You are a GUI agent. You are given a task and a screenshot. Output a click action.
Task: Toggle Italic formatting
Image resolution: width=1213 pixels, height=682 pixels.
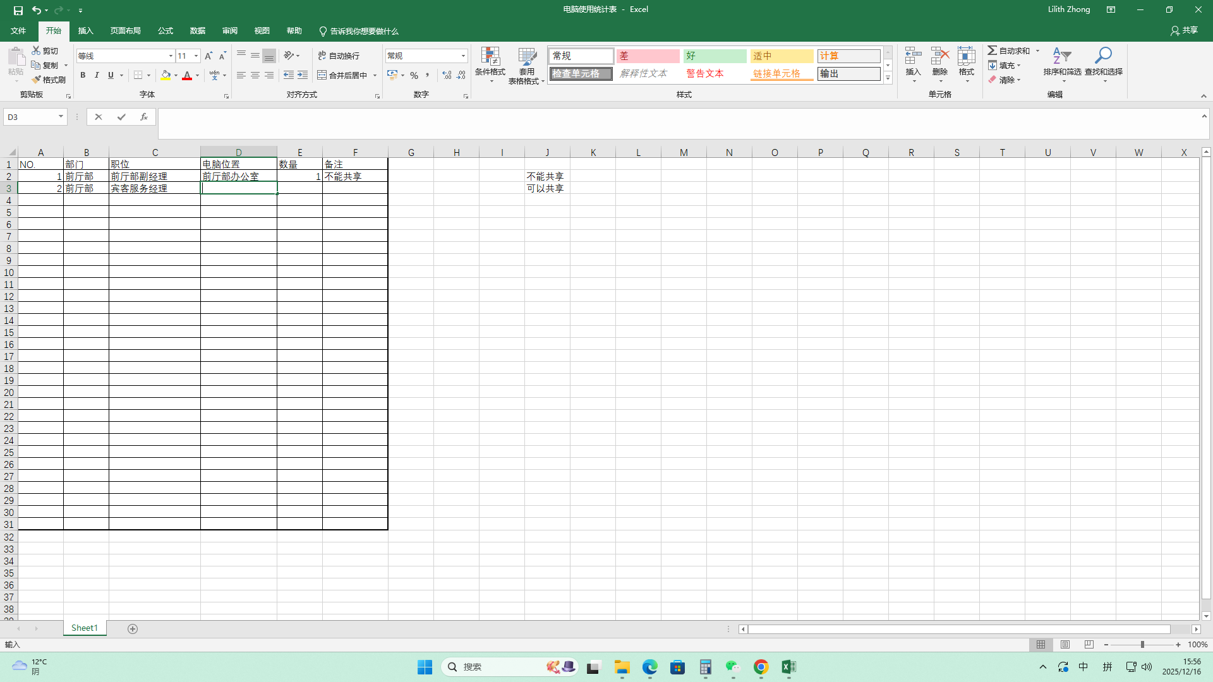pos(97,75)
